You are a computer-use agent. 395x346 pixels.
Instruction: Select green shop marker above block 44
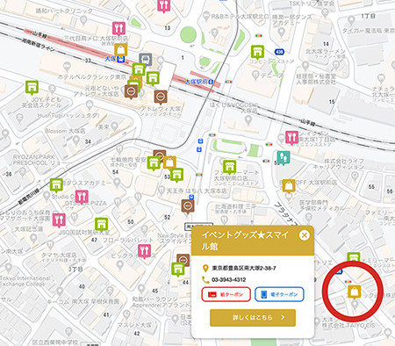tap(178, 270)
